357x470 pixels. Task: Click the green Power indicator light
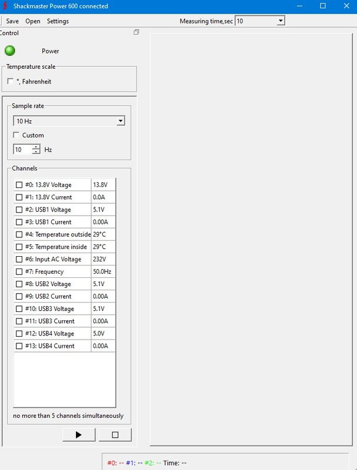pos(10,51)
